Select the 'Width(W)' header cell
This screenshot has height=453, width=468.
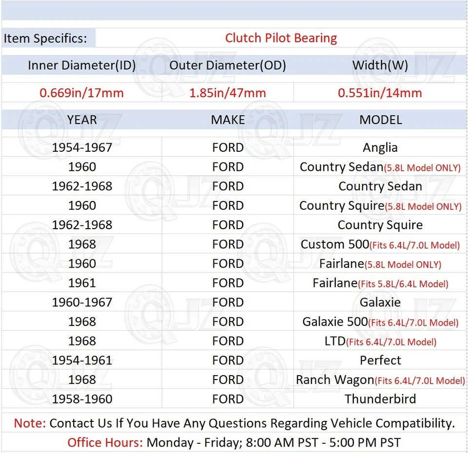pyautogui.click(x=380, y=65)
